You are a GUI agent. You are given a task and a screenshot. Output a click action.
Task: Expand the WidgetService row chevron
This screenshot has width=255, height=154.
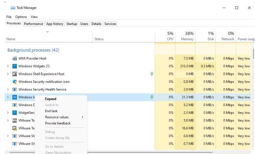click(8, 112)
